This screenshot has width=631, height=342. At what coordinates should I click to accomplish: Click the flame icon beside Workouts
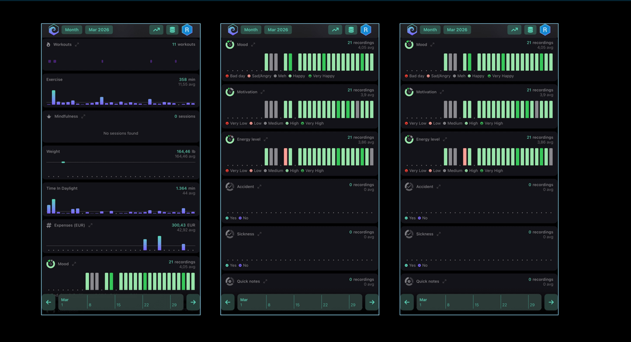[48, 44]
